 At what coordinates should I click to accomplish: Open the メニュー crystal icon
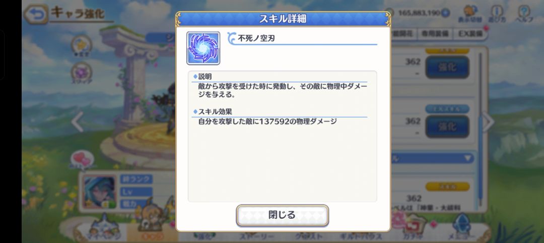tap(462, 227)
